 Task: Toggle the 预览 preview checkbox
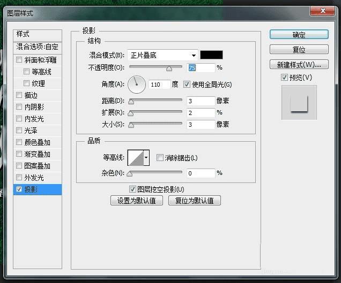284,77
